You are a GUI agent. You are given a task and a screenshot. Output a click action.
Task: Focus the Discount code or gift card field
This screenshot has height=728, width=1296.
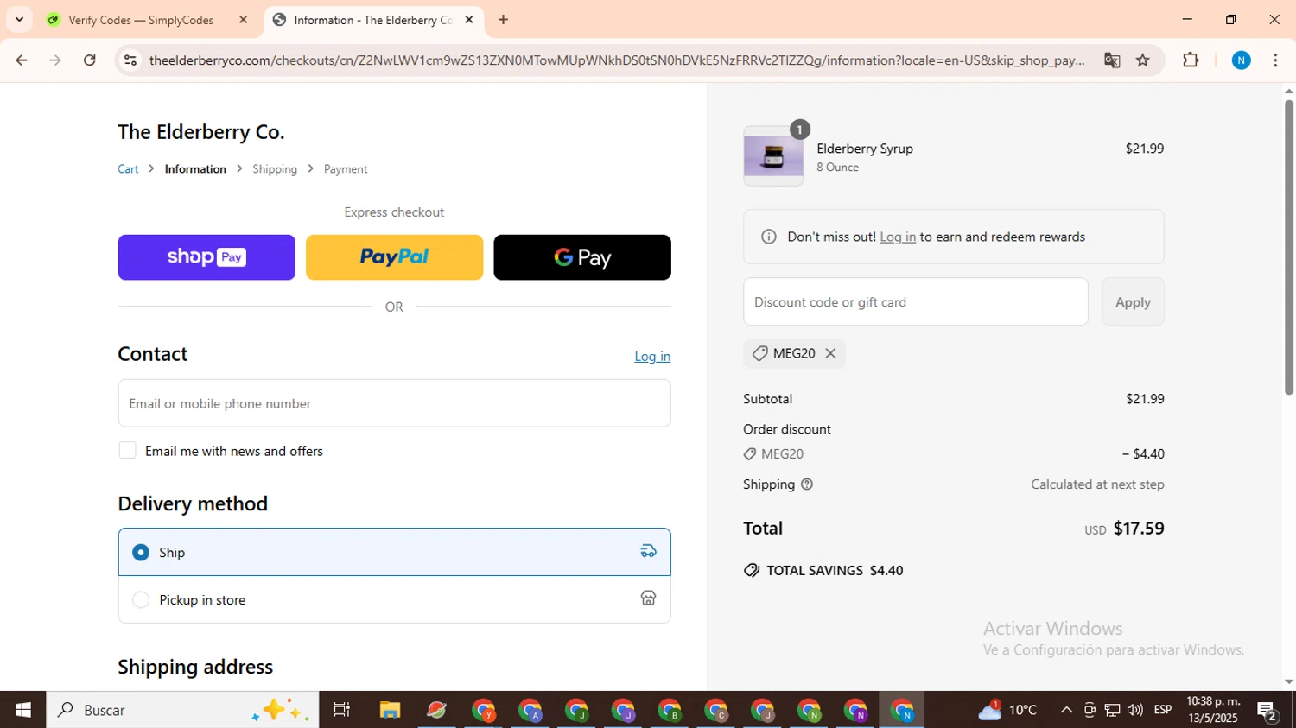(x=916, y=301)
